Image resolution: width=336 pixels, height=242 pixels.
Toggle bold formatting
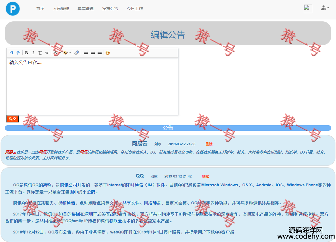26,53
